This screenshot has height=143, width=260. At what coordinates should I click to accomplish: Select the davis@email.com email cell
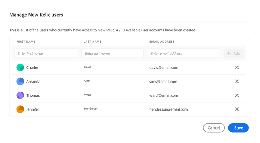coord(164,68)
